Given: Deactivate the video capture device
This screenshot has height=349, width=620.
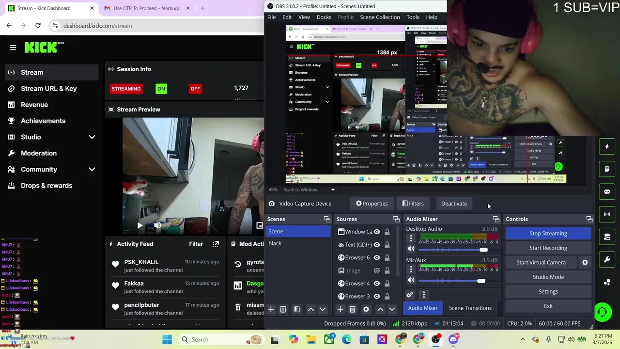Looking at the screenshot, I should [x=454, y=204].
